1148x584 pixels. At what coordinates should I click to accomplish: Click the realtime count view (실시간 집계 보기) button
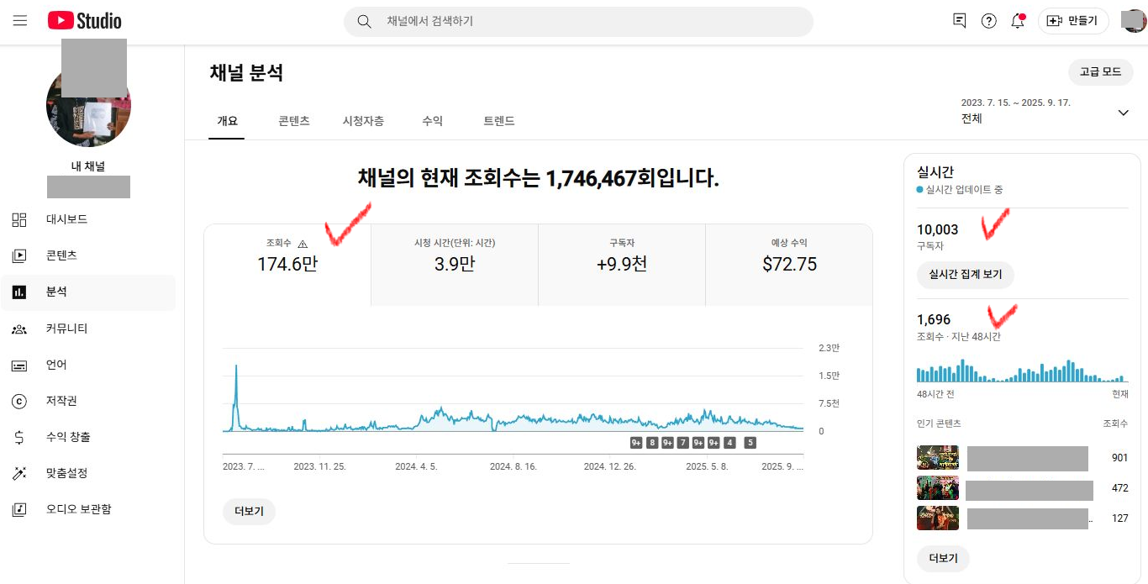click(x=965, y=274)
